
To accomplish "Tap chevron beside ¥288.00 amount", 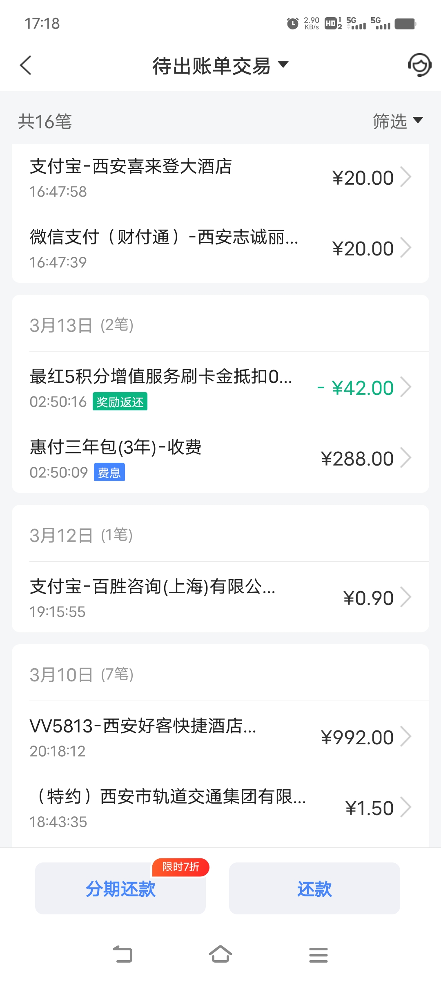I will click(406, 458).
